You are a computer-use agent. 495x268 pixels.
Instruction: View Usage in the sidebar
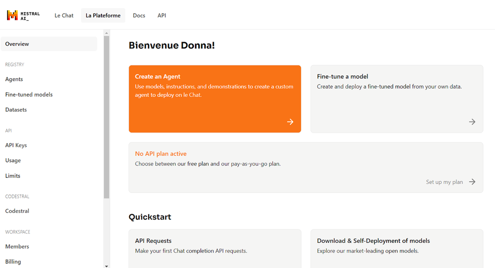[13, 161]
